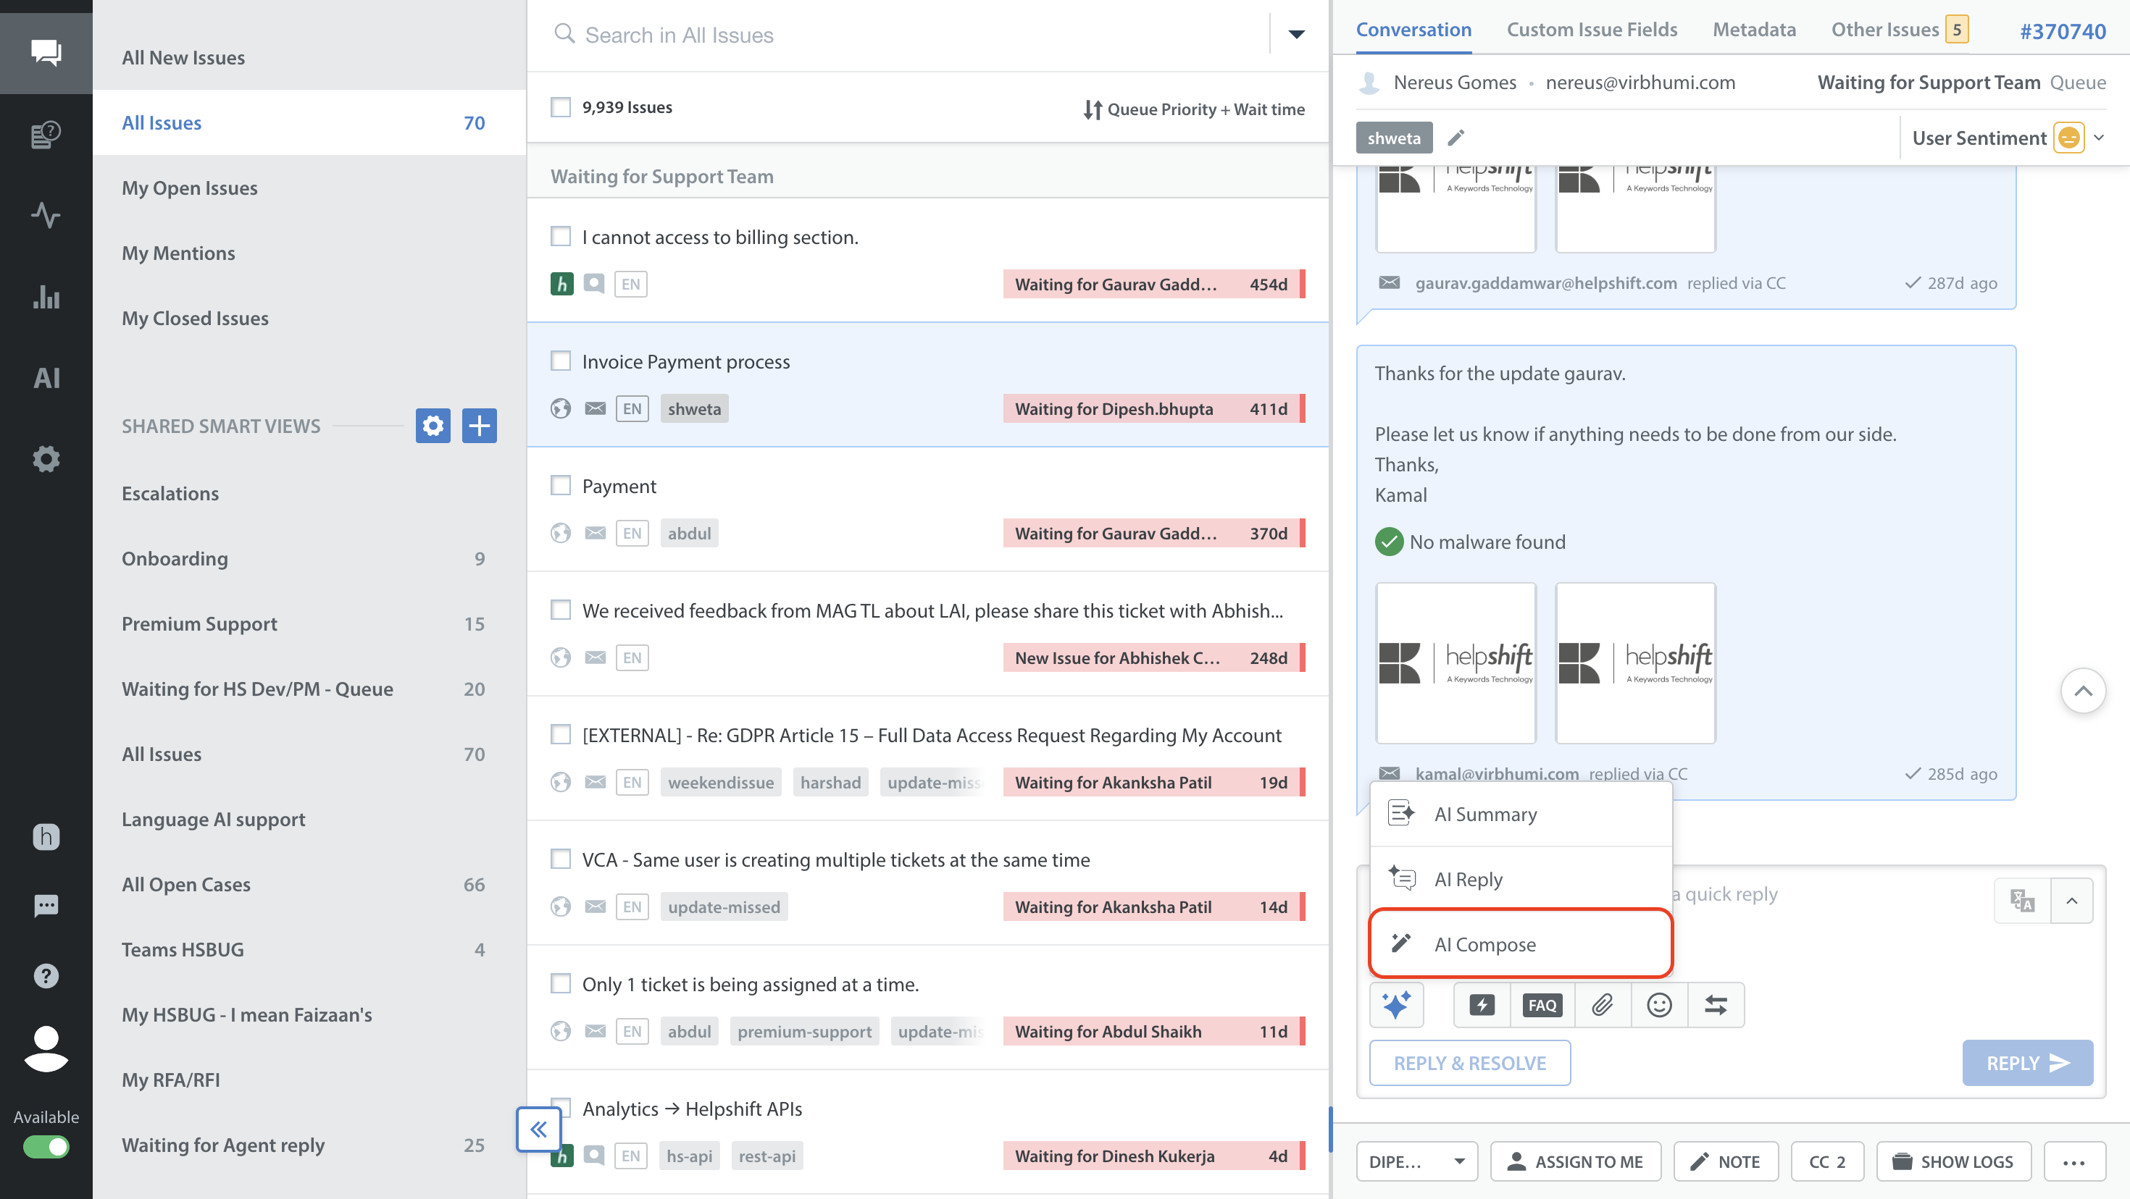Switch to Custom Issue Fields tab
Screen dimensions: 2130x1199
pyautogui.click(x=1591, y=30)
